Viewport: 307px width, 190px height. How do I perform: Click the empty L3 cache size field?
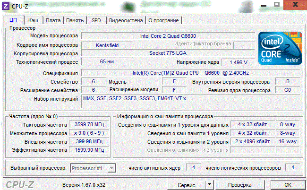(253, 150)
